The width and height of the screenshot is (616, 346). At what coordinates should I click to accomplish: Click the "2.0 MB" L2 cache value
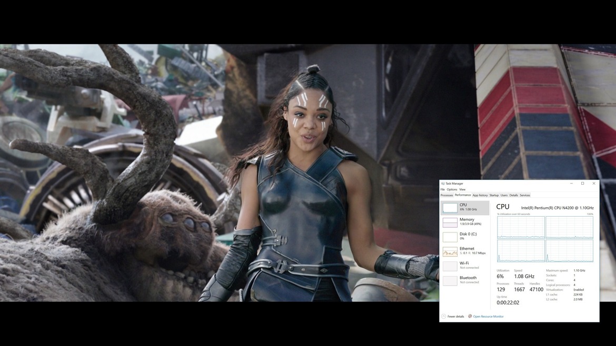point(578,299)
